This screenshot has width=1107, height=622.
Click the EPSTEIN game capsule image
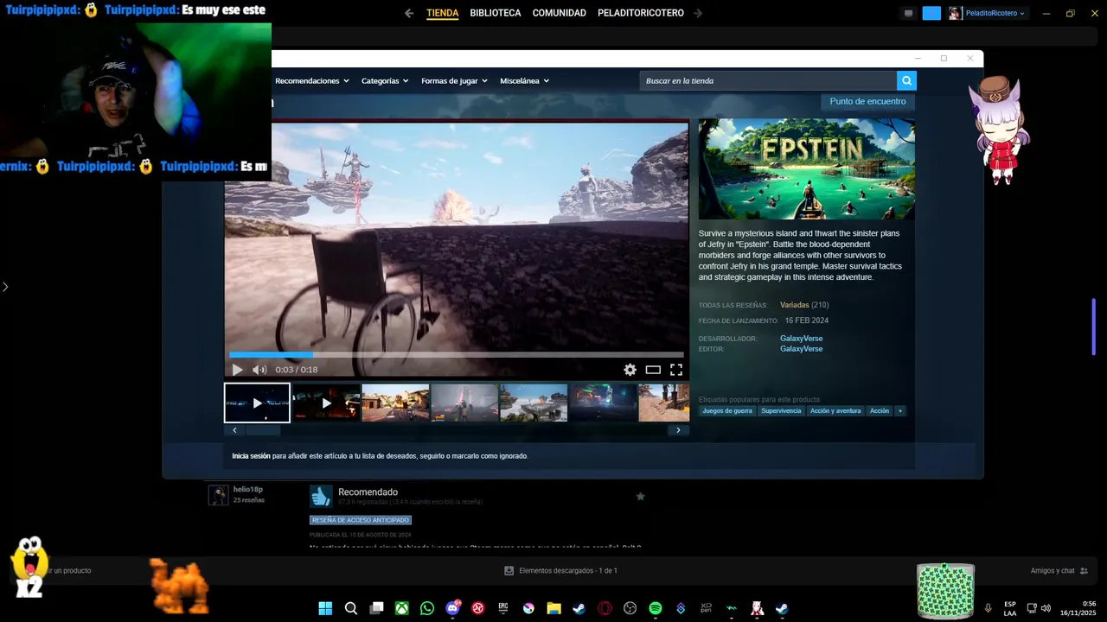coord(806,169)
